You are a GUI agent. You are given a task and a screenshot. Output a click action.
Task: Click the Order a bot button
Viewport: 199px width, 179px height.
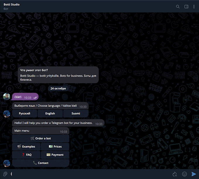point(41,138)
